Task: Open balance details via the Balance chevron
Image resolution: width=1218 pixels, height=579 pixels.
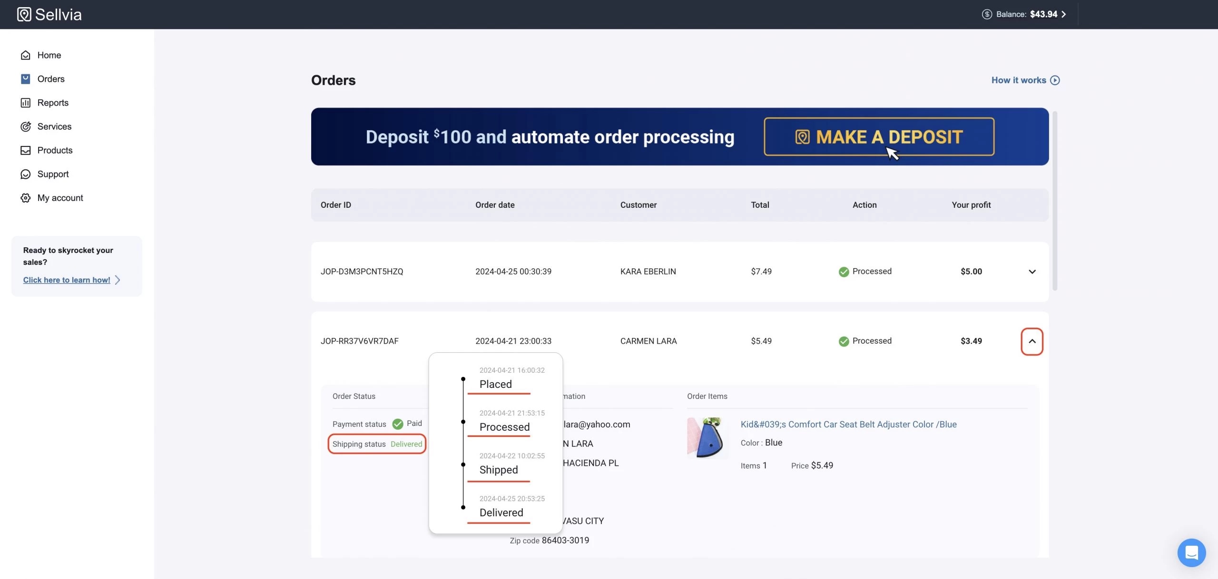Action: (x=1064, y=14)
